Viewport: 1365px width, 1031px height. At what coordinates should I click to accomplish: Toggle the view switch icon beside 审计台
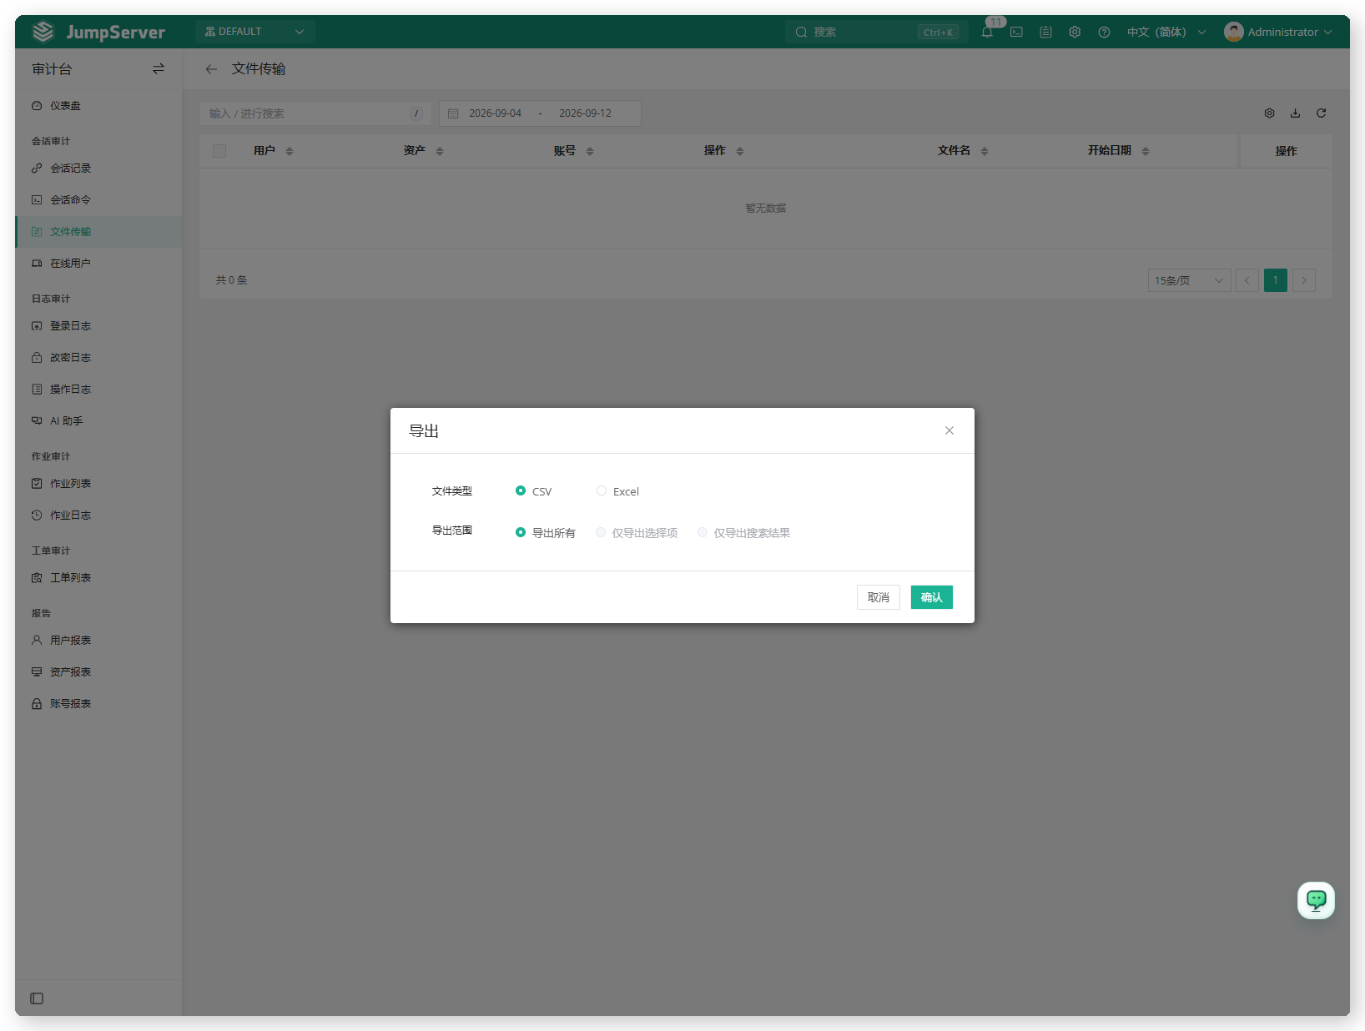pyautogui.click(x=159, y=69)
